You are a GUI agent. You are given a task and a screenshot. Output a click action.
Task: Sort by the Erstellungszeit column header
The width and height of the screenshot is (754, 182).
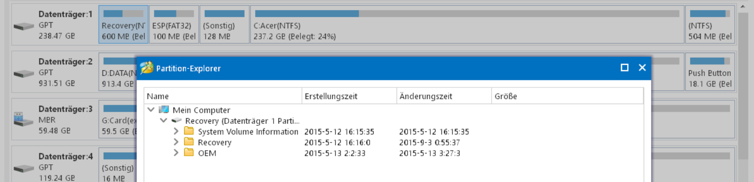pos(349,96)
